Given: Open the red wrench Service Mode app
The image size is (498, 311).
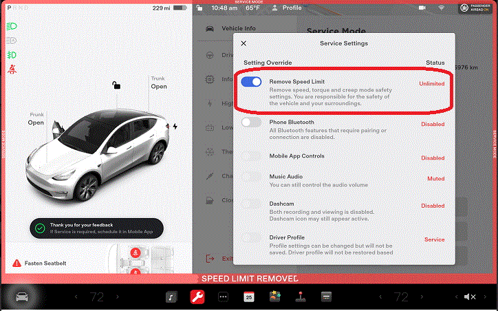Looking at the screenshot, I should [197, 297].
